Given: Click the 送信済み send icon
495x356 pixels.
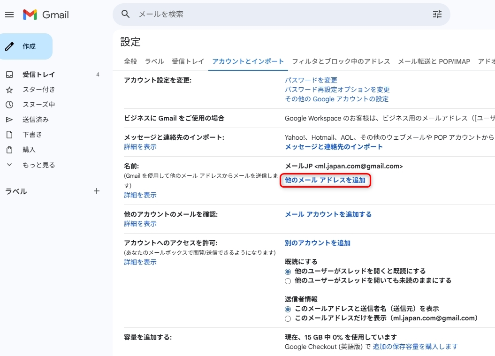Looking at the screenshot, I should (10, 120).
